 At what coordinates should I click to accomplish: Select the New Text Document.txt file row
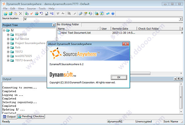point(120,33)
